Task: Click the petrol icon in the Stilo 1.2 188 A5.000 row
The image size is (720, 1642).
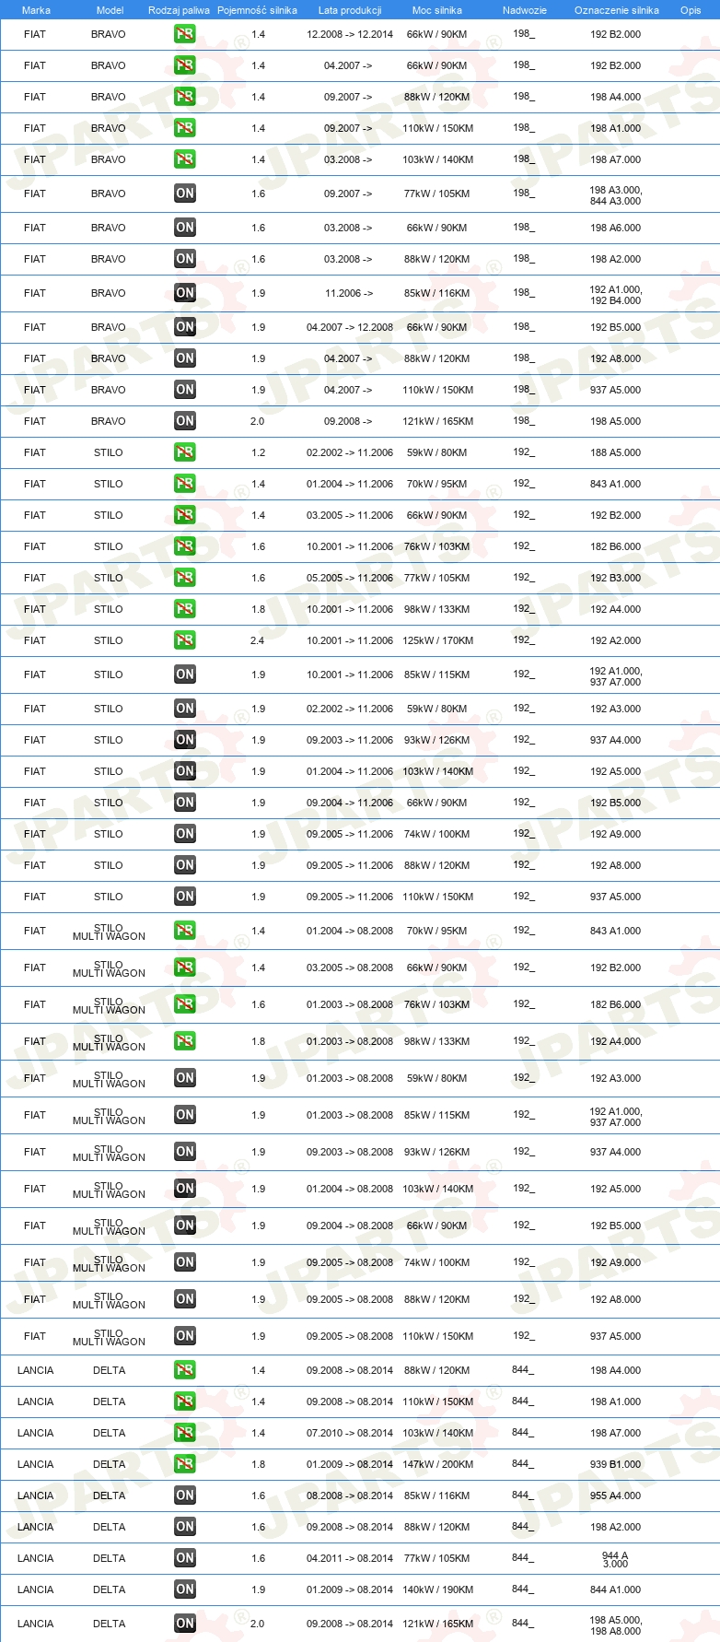Action: (185, 452)
